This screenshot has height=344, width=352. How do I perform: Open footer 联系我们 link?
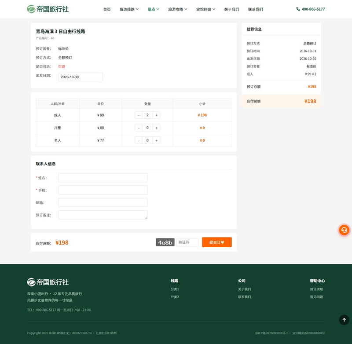[x=245, y=296]
